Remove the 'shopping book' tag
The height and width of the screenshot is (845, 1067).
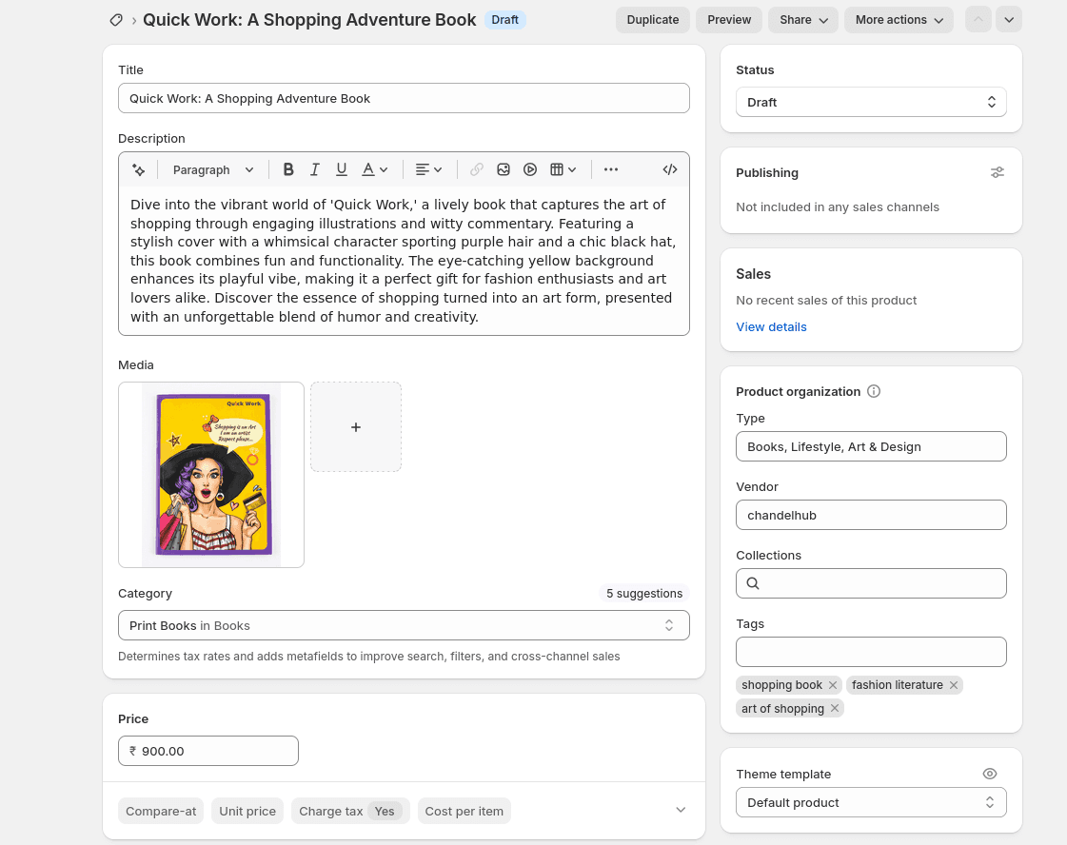(x=833, y=686)
